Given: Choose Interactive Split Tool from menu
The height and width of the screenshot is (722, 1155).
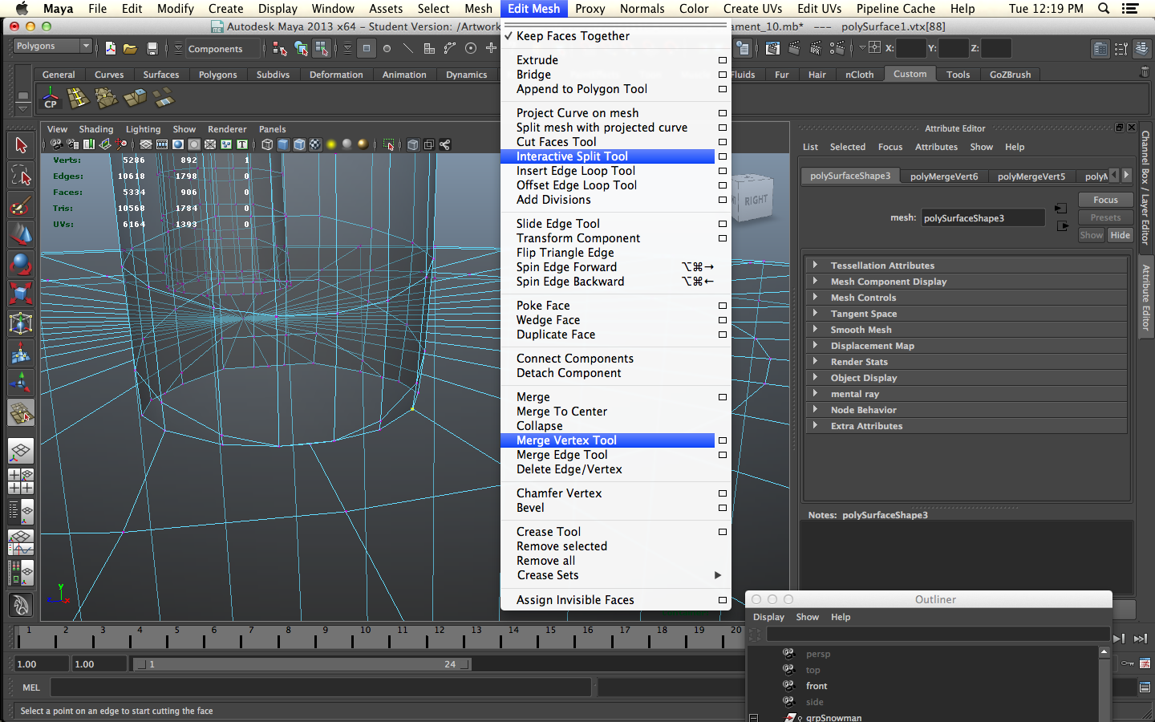Looking at the screenshot, I should point(607,156).
